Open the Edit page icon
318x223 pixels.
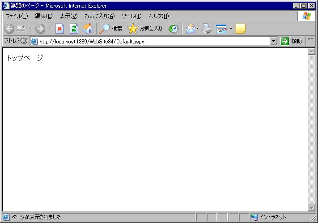pyautogui.click(x=221, y=29)
